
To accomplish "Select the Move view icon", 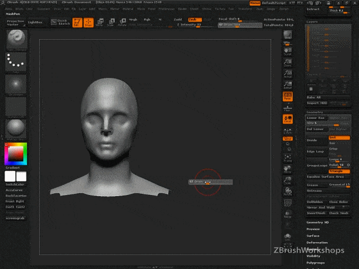I will [287, 169].
